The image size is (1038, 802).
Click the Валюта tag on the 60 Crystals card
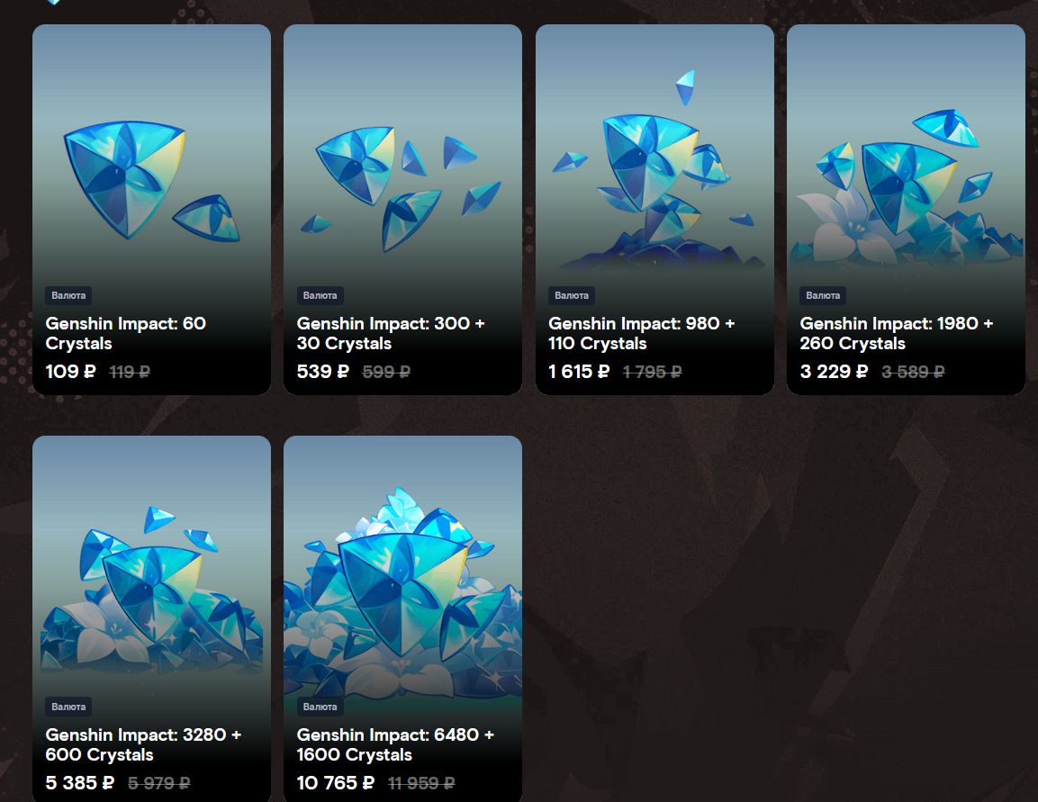coord(68,295)
